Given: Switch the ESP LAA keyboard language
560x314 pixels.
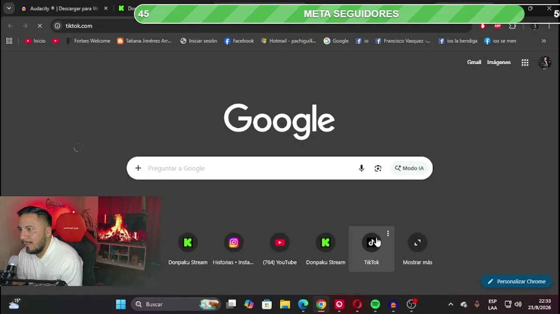Looking at the screenshot, I should click(493, 304).
